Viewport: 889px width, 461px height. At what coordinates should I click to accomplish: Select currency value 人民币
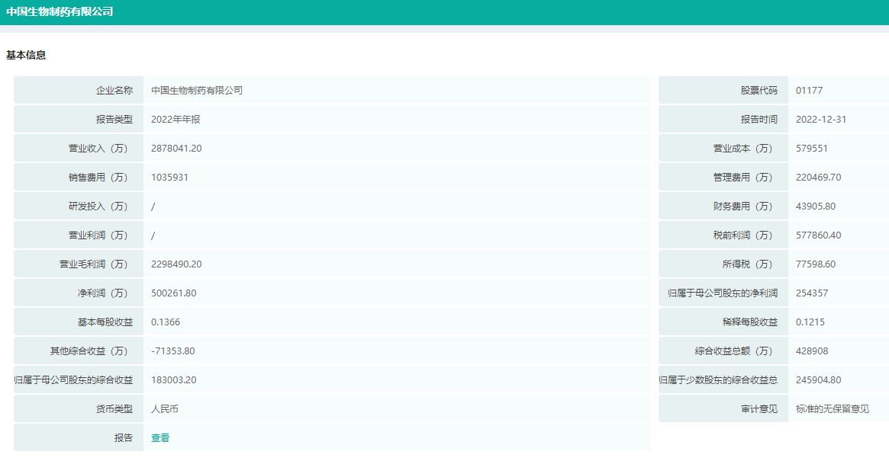click(x=165, y=408)
